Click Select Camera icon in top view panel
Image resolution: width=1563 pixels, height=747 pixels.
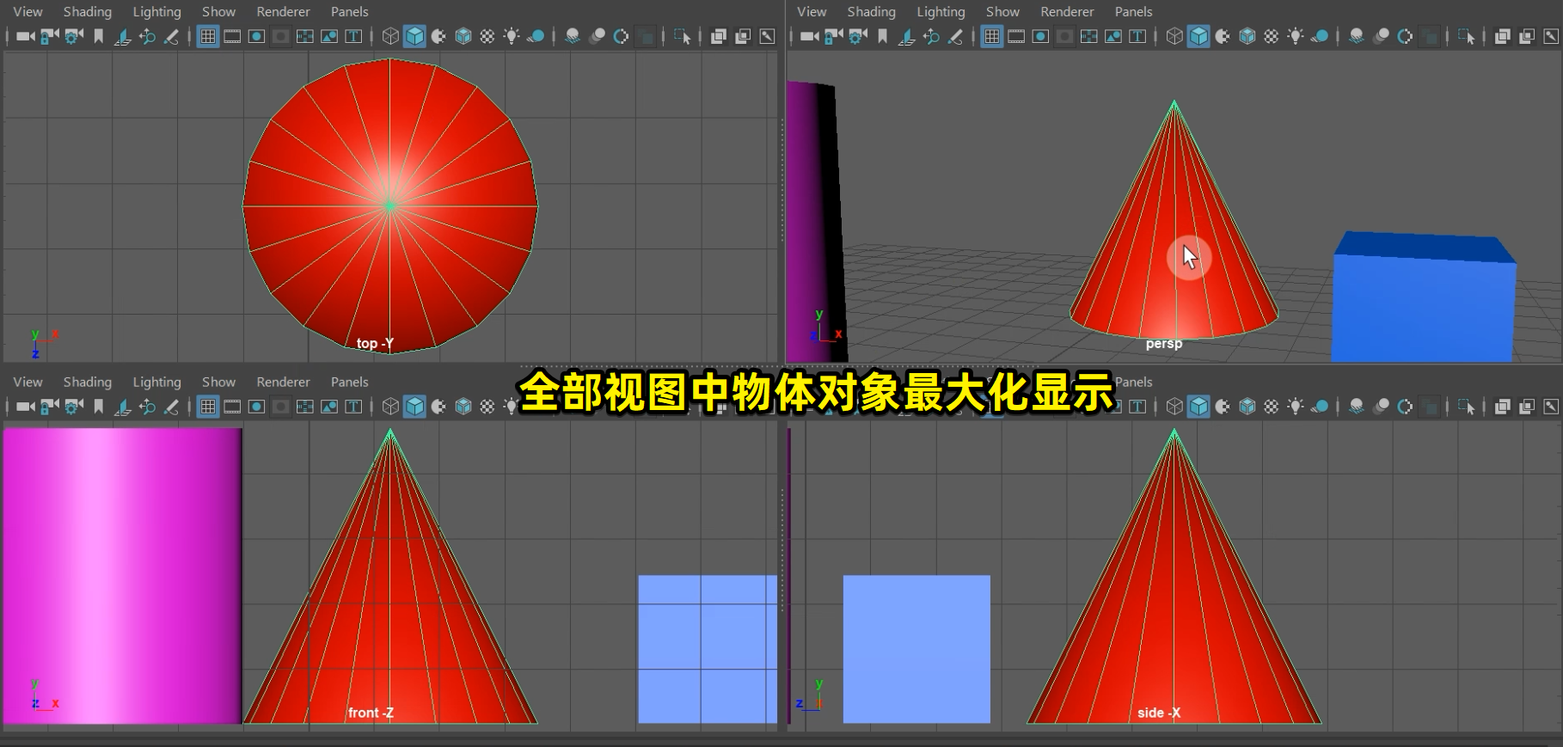tap(26, 36)
